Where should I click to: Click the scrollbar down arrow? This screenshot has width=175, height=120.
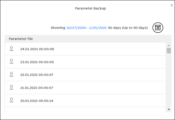tap(169, 110)
